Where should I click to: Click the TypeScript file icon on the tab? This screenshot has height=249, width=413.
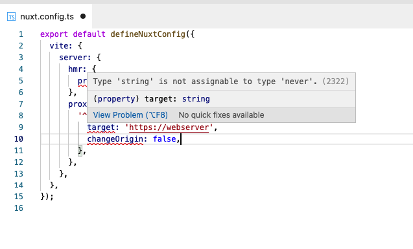tap(11, 17)
